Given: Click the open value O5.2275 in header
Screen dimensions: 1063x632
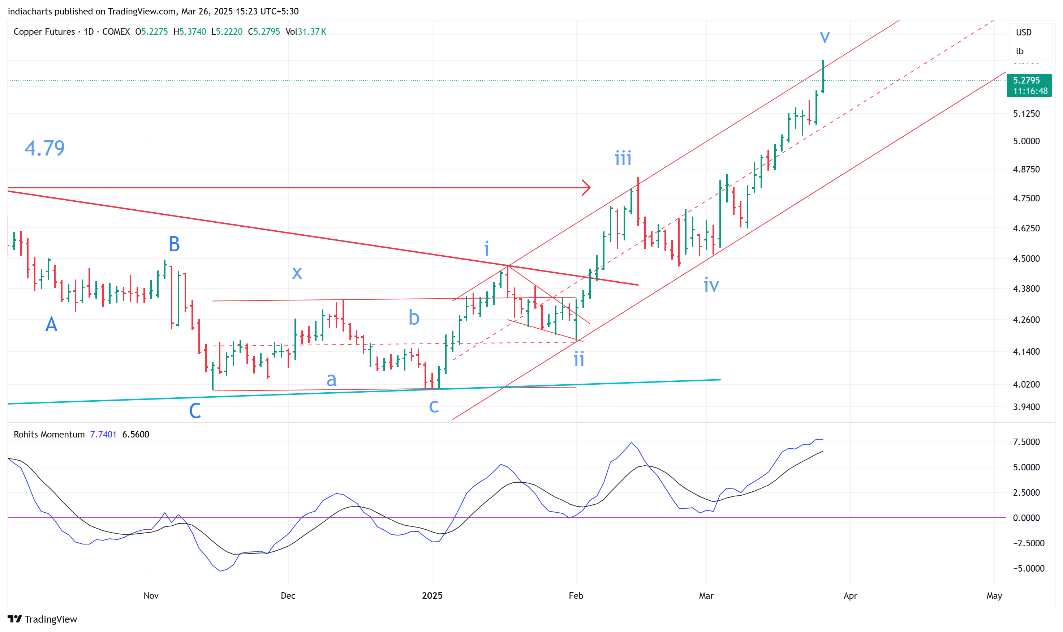Looking at the screenshot, I should (x=151, y=31).
